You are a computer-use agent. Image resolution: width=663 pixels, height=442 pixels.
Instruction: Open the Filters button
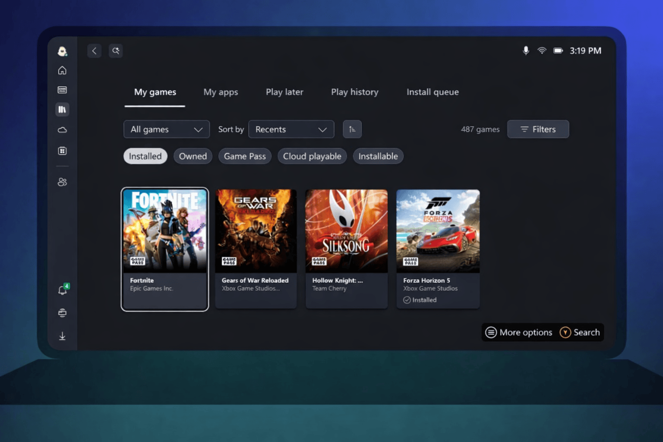[x=538, y=129]
